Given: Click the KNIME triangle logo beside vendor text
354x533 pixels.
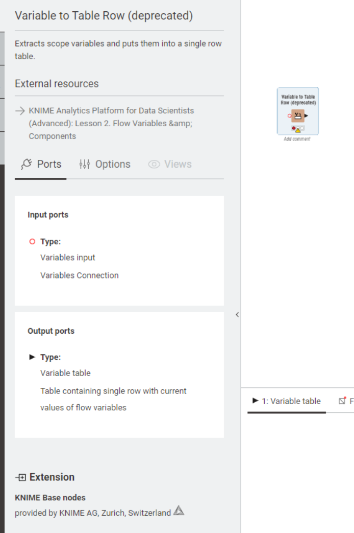Looking at the screenshot, I should point(179,511).
